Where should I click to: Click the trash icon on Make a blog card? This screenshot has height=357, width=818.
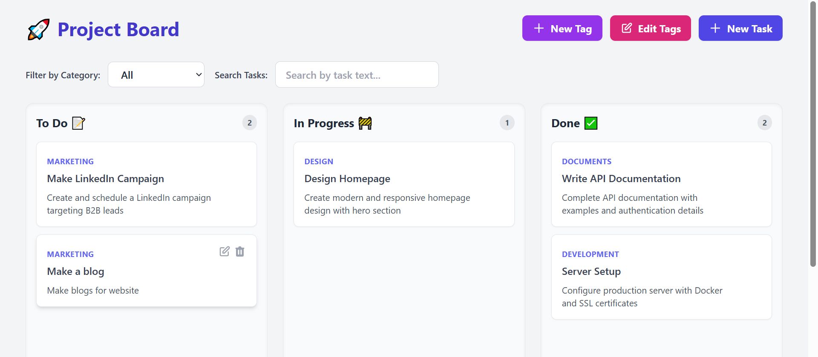pos(240,251)
